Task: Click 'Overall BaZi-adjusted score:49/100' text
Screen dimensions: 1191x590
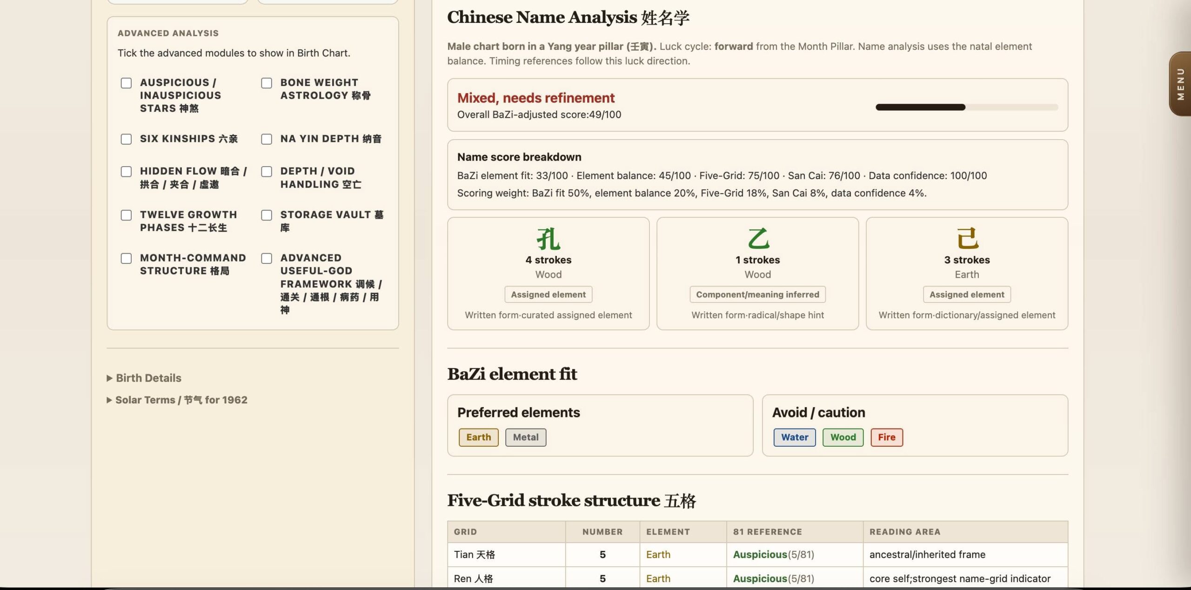Action: (x=539, y=114)
